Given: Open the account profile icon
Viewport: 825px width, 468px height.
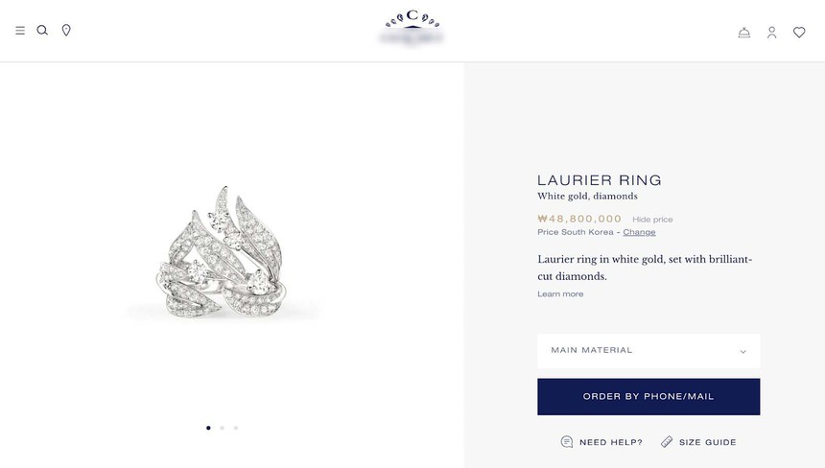Looking at the screenshot, I should point(772,33).
